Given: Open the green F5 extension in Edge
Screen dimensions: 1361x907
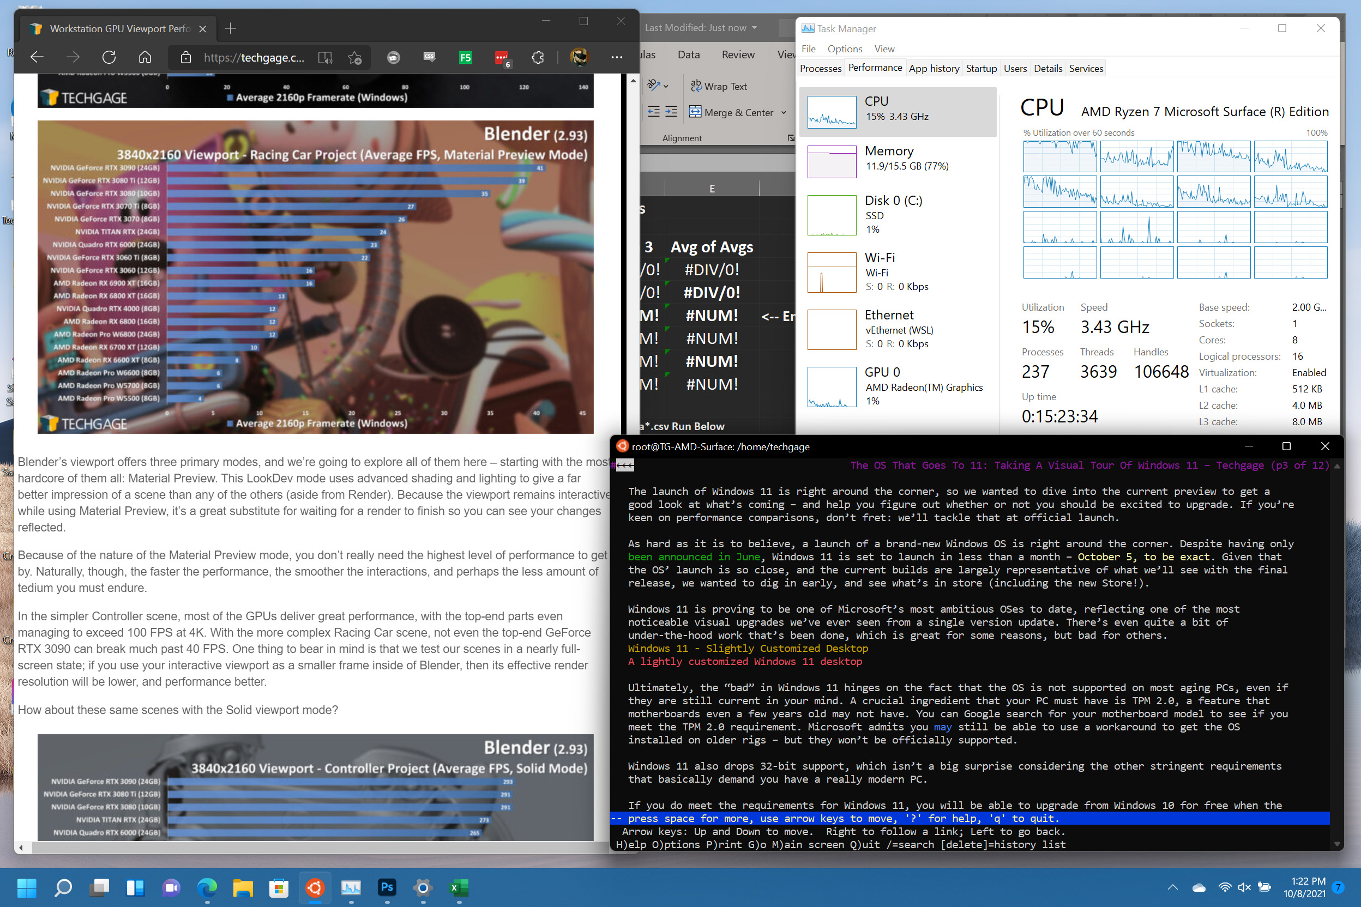Looking at the screenshot, I should (x=465, y=57).
